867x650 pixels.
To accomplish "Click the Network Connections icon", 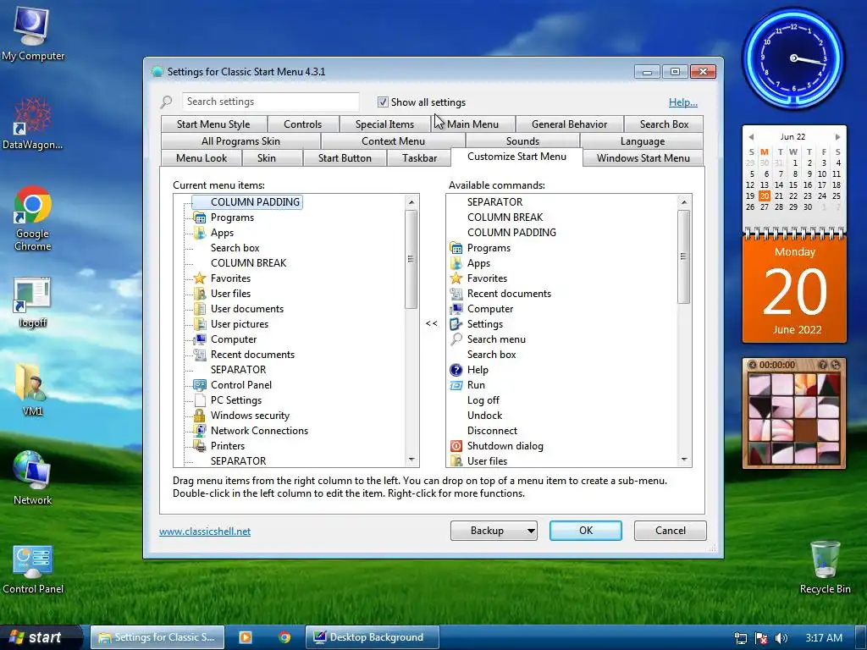I will pyautogui.click(x=200, y=431).
